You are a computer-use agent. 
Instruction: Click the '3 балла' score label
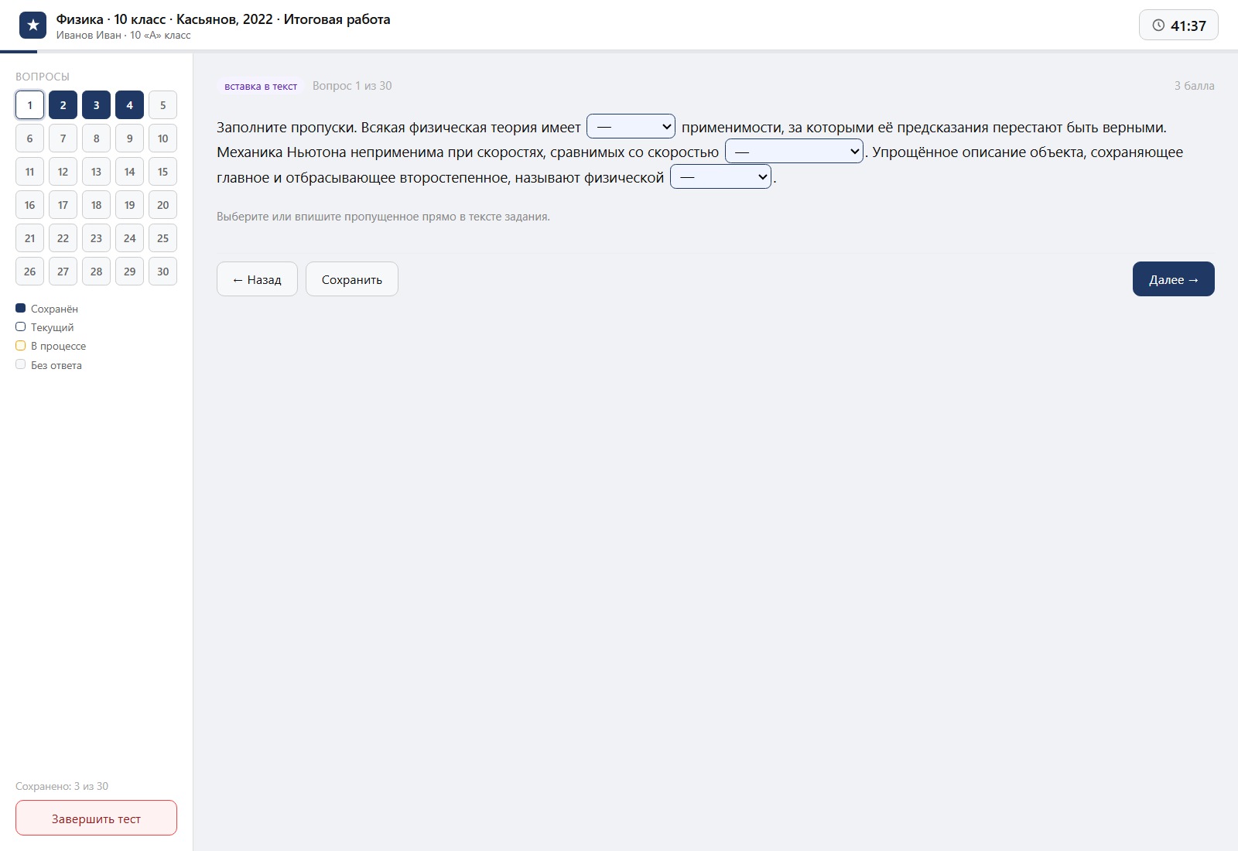pyautogui.click(x=1194, y=86)
